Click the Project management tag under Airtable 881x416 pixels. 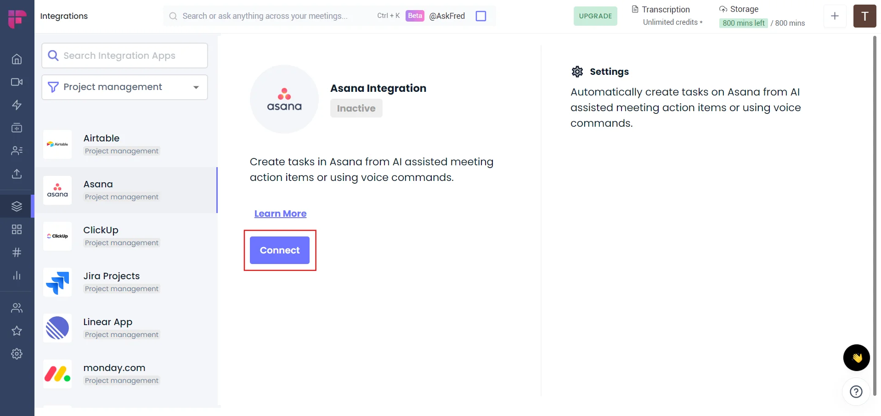pyautogui.click(x=122, y=151)
